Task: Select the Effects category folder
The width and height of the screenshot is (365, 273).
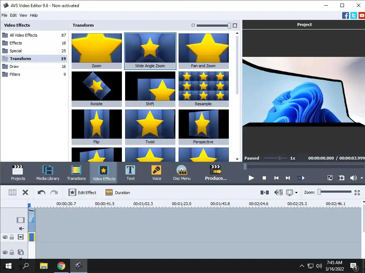Action: (34, 43)
